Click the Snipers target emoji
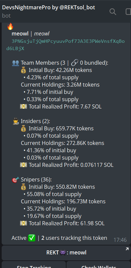Image resolution: width=131 pixels, height=268 pixels. (16, 180)
